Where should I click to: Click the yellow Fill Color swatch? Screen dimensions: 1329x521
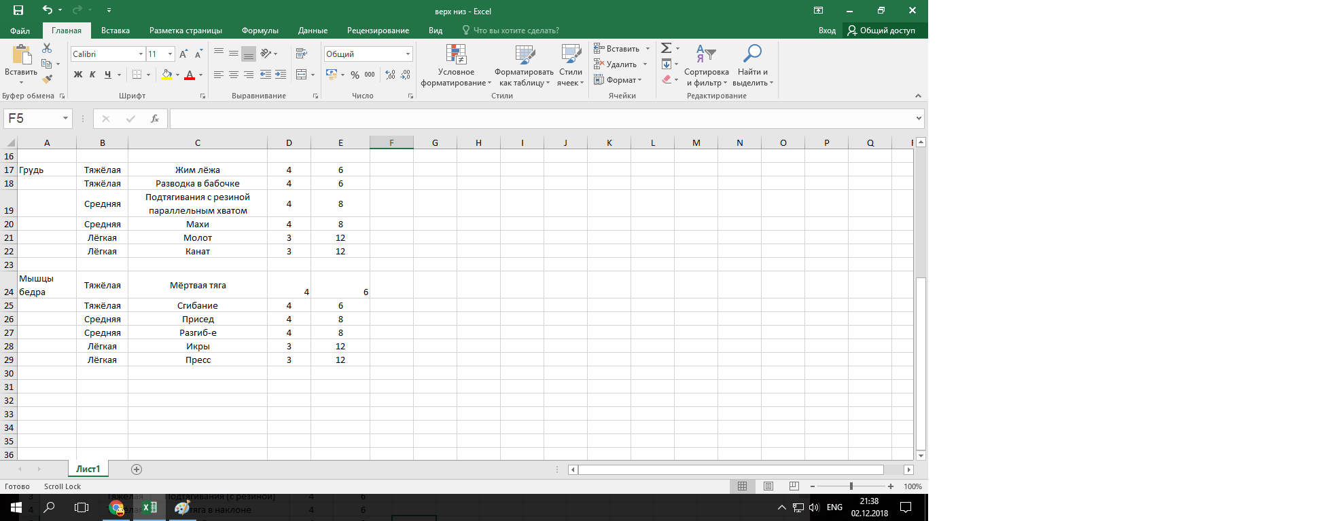click(166, 75)
